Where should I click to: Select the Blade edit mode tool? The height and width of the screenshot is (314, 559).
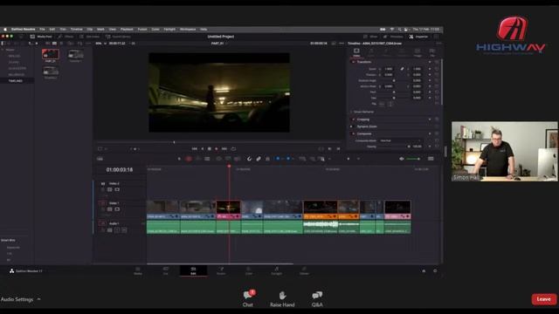(x=207, y=159)
